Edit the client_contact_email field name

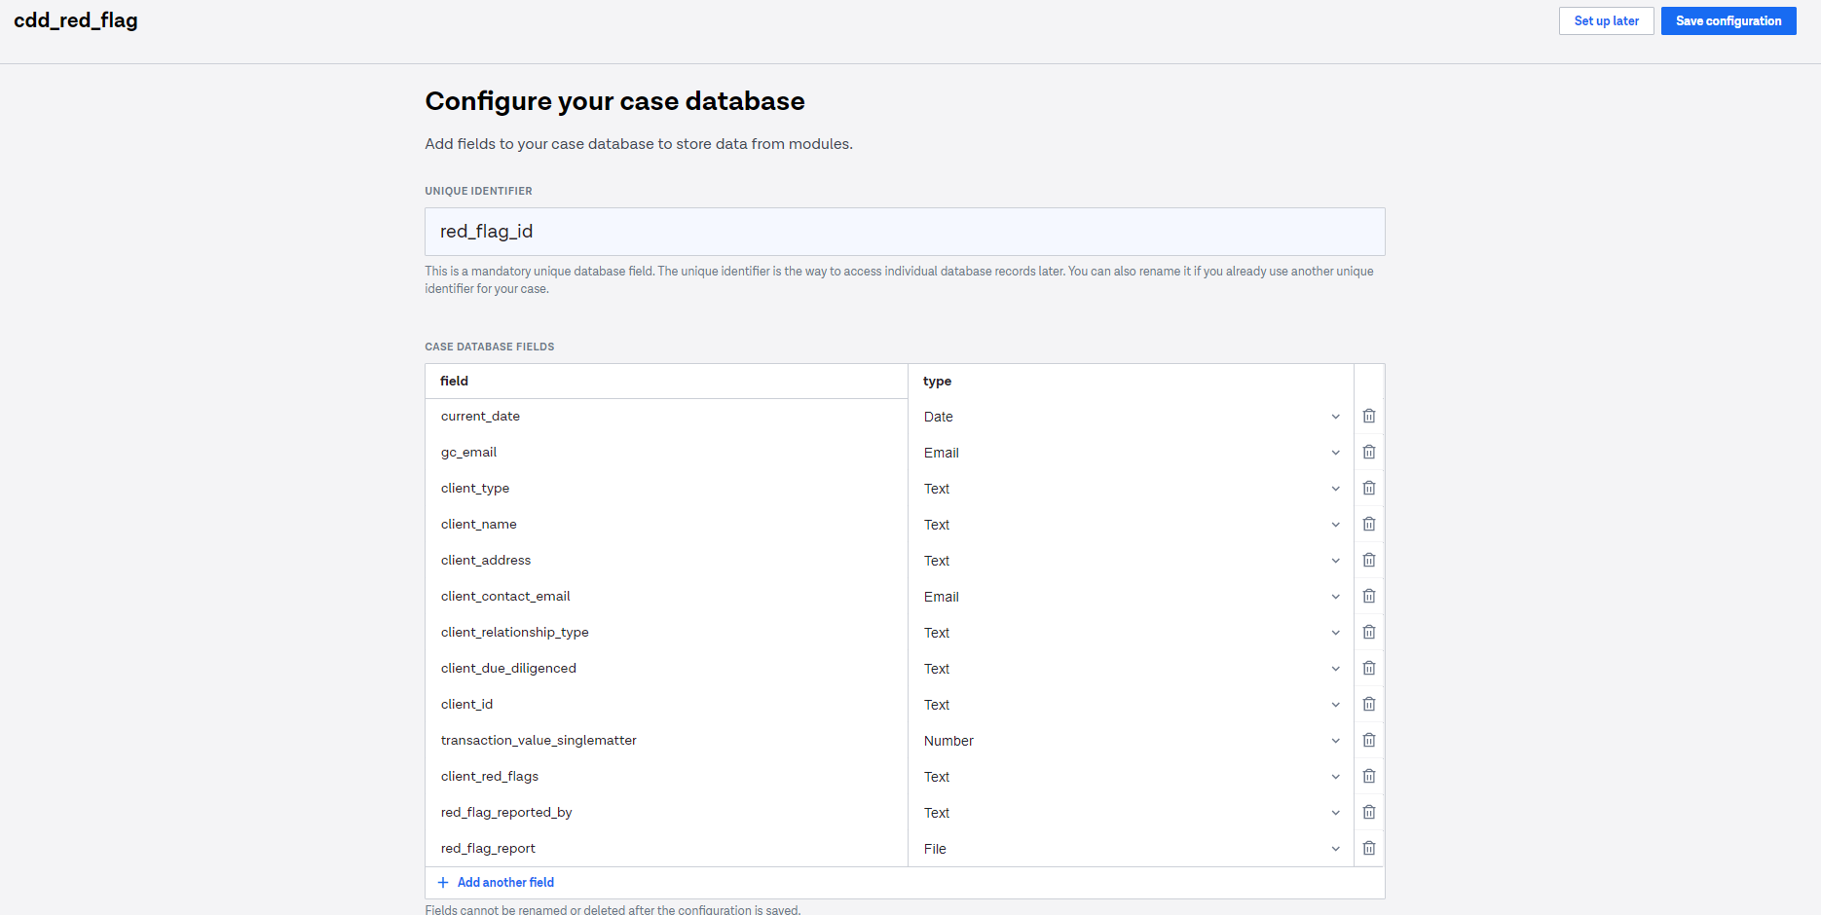(x=667, y=596)
